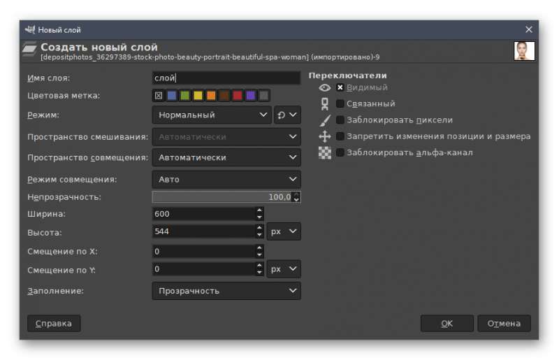Click the Смещение по X field
The image size is (559, 360).
tap(204, 252)
